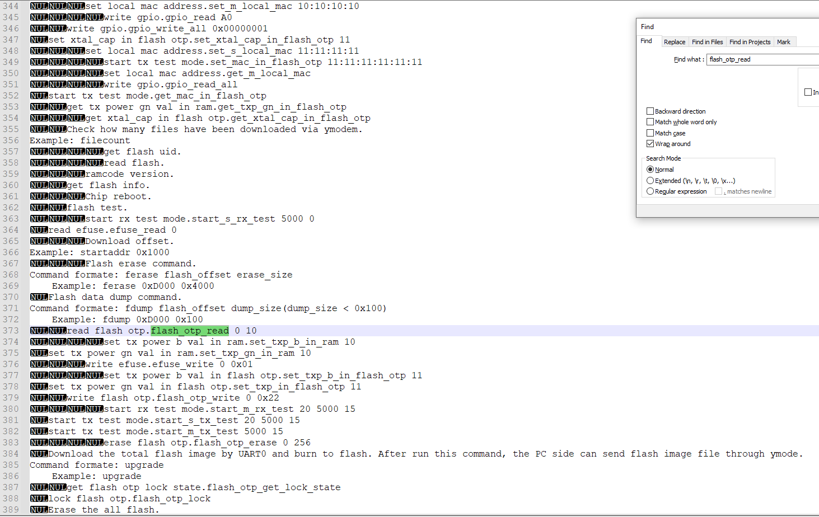Click 'Erase the all flash.' on line 389
The image size is (819, 517).
click(104, 510)
